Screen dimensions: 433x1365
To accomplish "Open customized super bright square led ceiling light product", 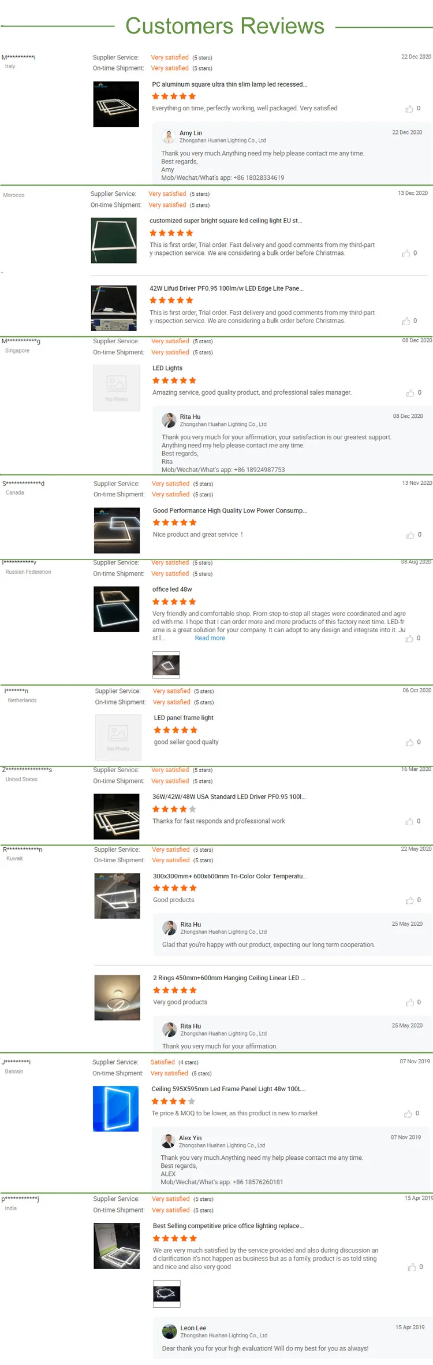I will [226, 221].
